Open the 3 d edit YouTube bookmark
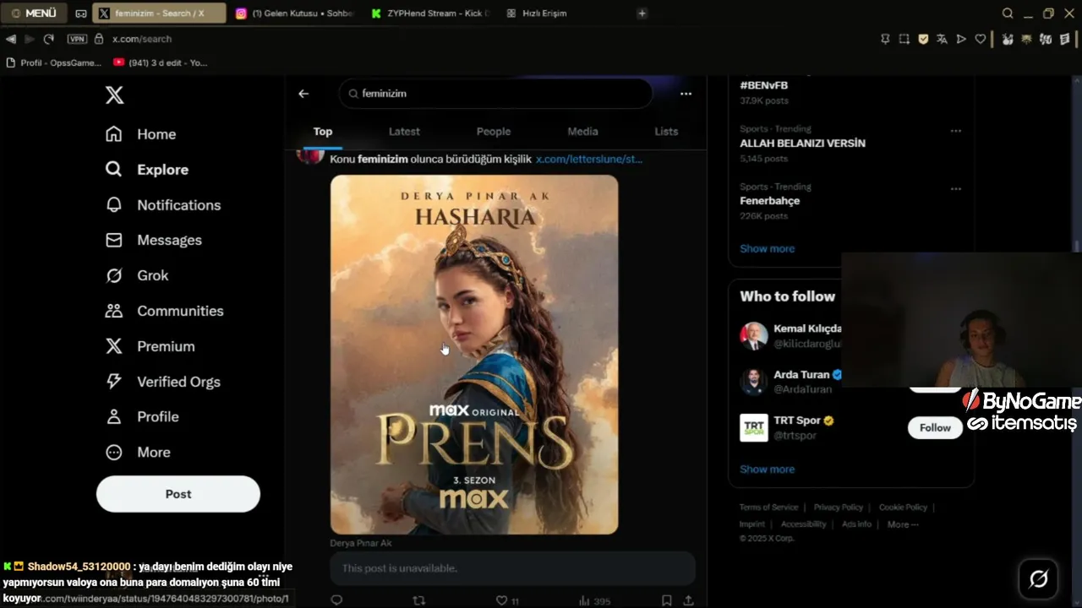Image resolution: width=1082 pixels, height=608 pixels. coord(160,62)
